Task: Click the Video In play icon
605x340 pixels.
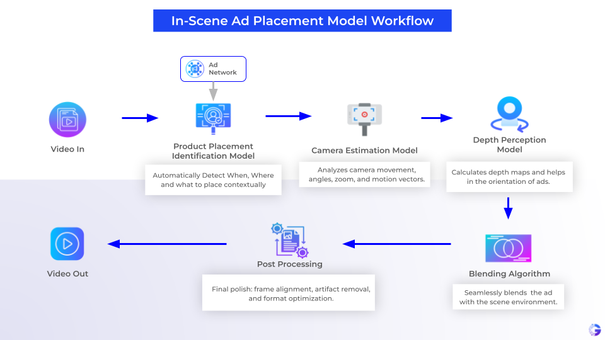Action: tap(67, 120)
